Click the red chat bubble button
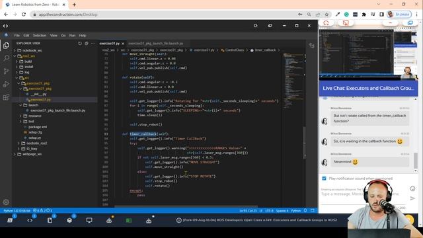423x238 pixels. 326,23
